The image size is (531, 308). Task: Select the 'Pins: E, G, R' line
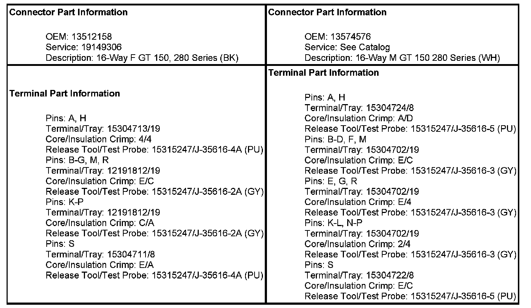[331, 181]
